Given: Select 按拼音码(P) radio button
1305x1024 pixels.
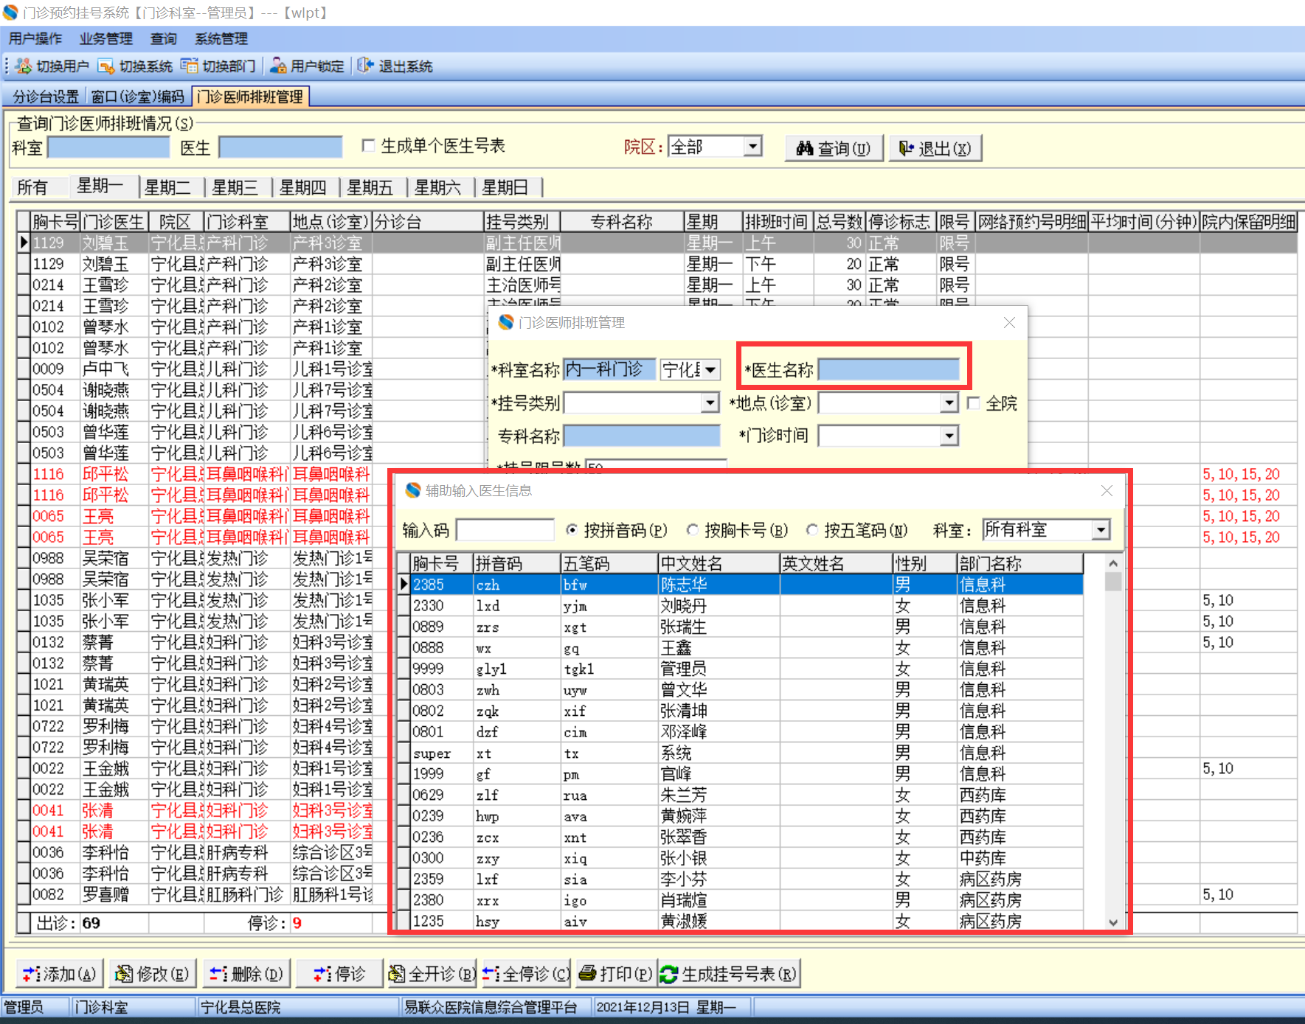Looking at the screenshot, I should point(572,529).
